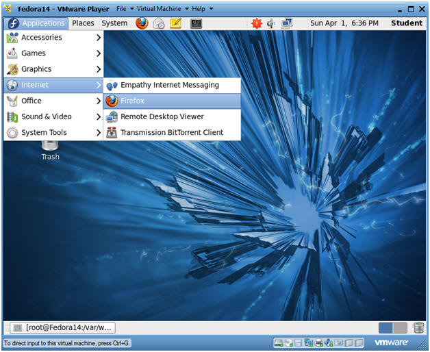Click the red update alert tray icon
The width and height of the screenshot is (430, 352).
(257, 23)
